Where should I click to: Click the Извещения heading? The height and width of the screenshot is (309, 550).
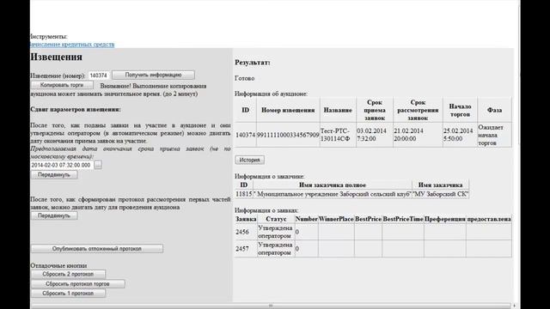56,57
